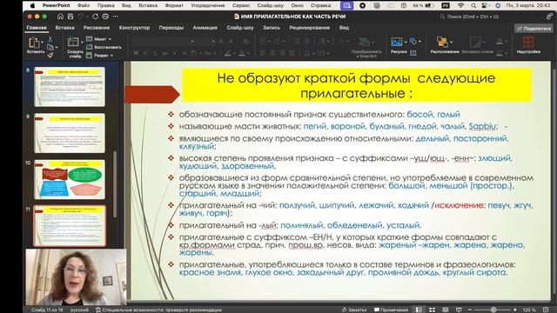Image resolution: width=557 pixels, height=313 pixels.
Task: Click the Shapes icon next to Рисунок
Action: [413, 42]
